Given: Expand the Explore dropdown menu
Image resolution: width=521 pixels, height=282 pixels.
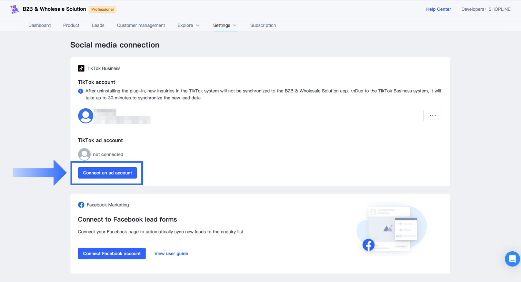Looking at the screenshot, I should point(188,25).
